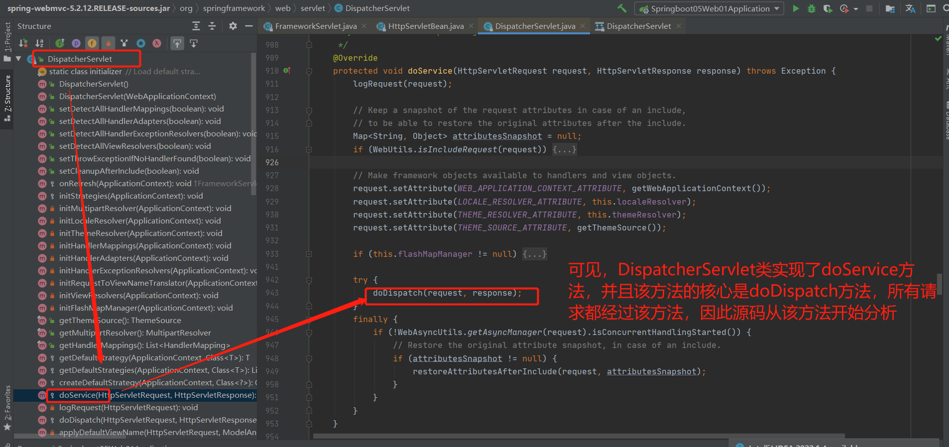Click the grey Stop square button
949x447 pixels.
coord(869,8)
